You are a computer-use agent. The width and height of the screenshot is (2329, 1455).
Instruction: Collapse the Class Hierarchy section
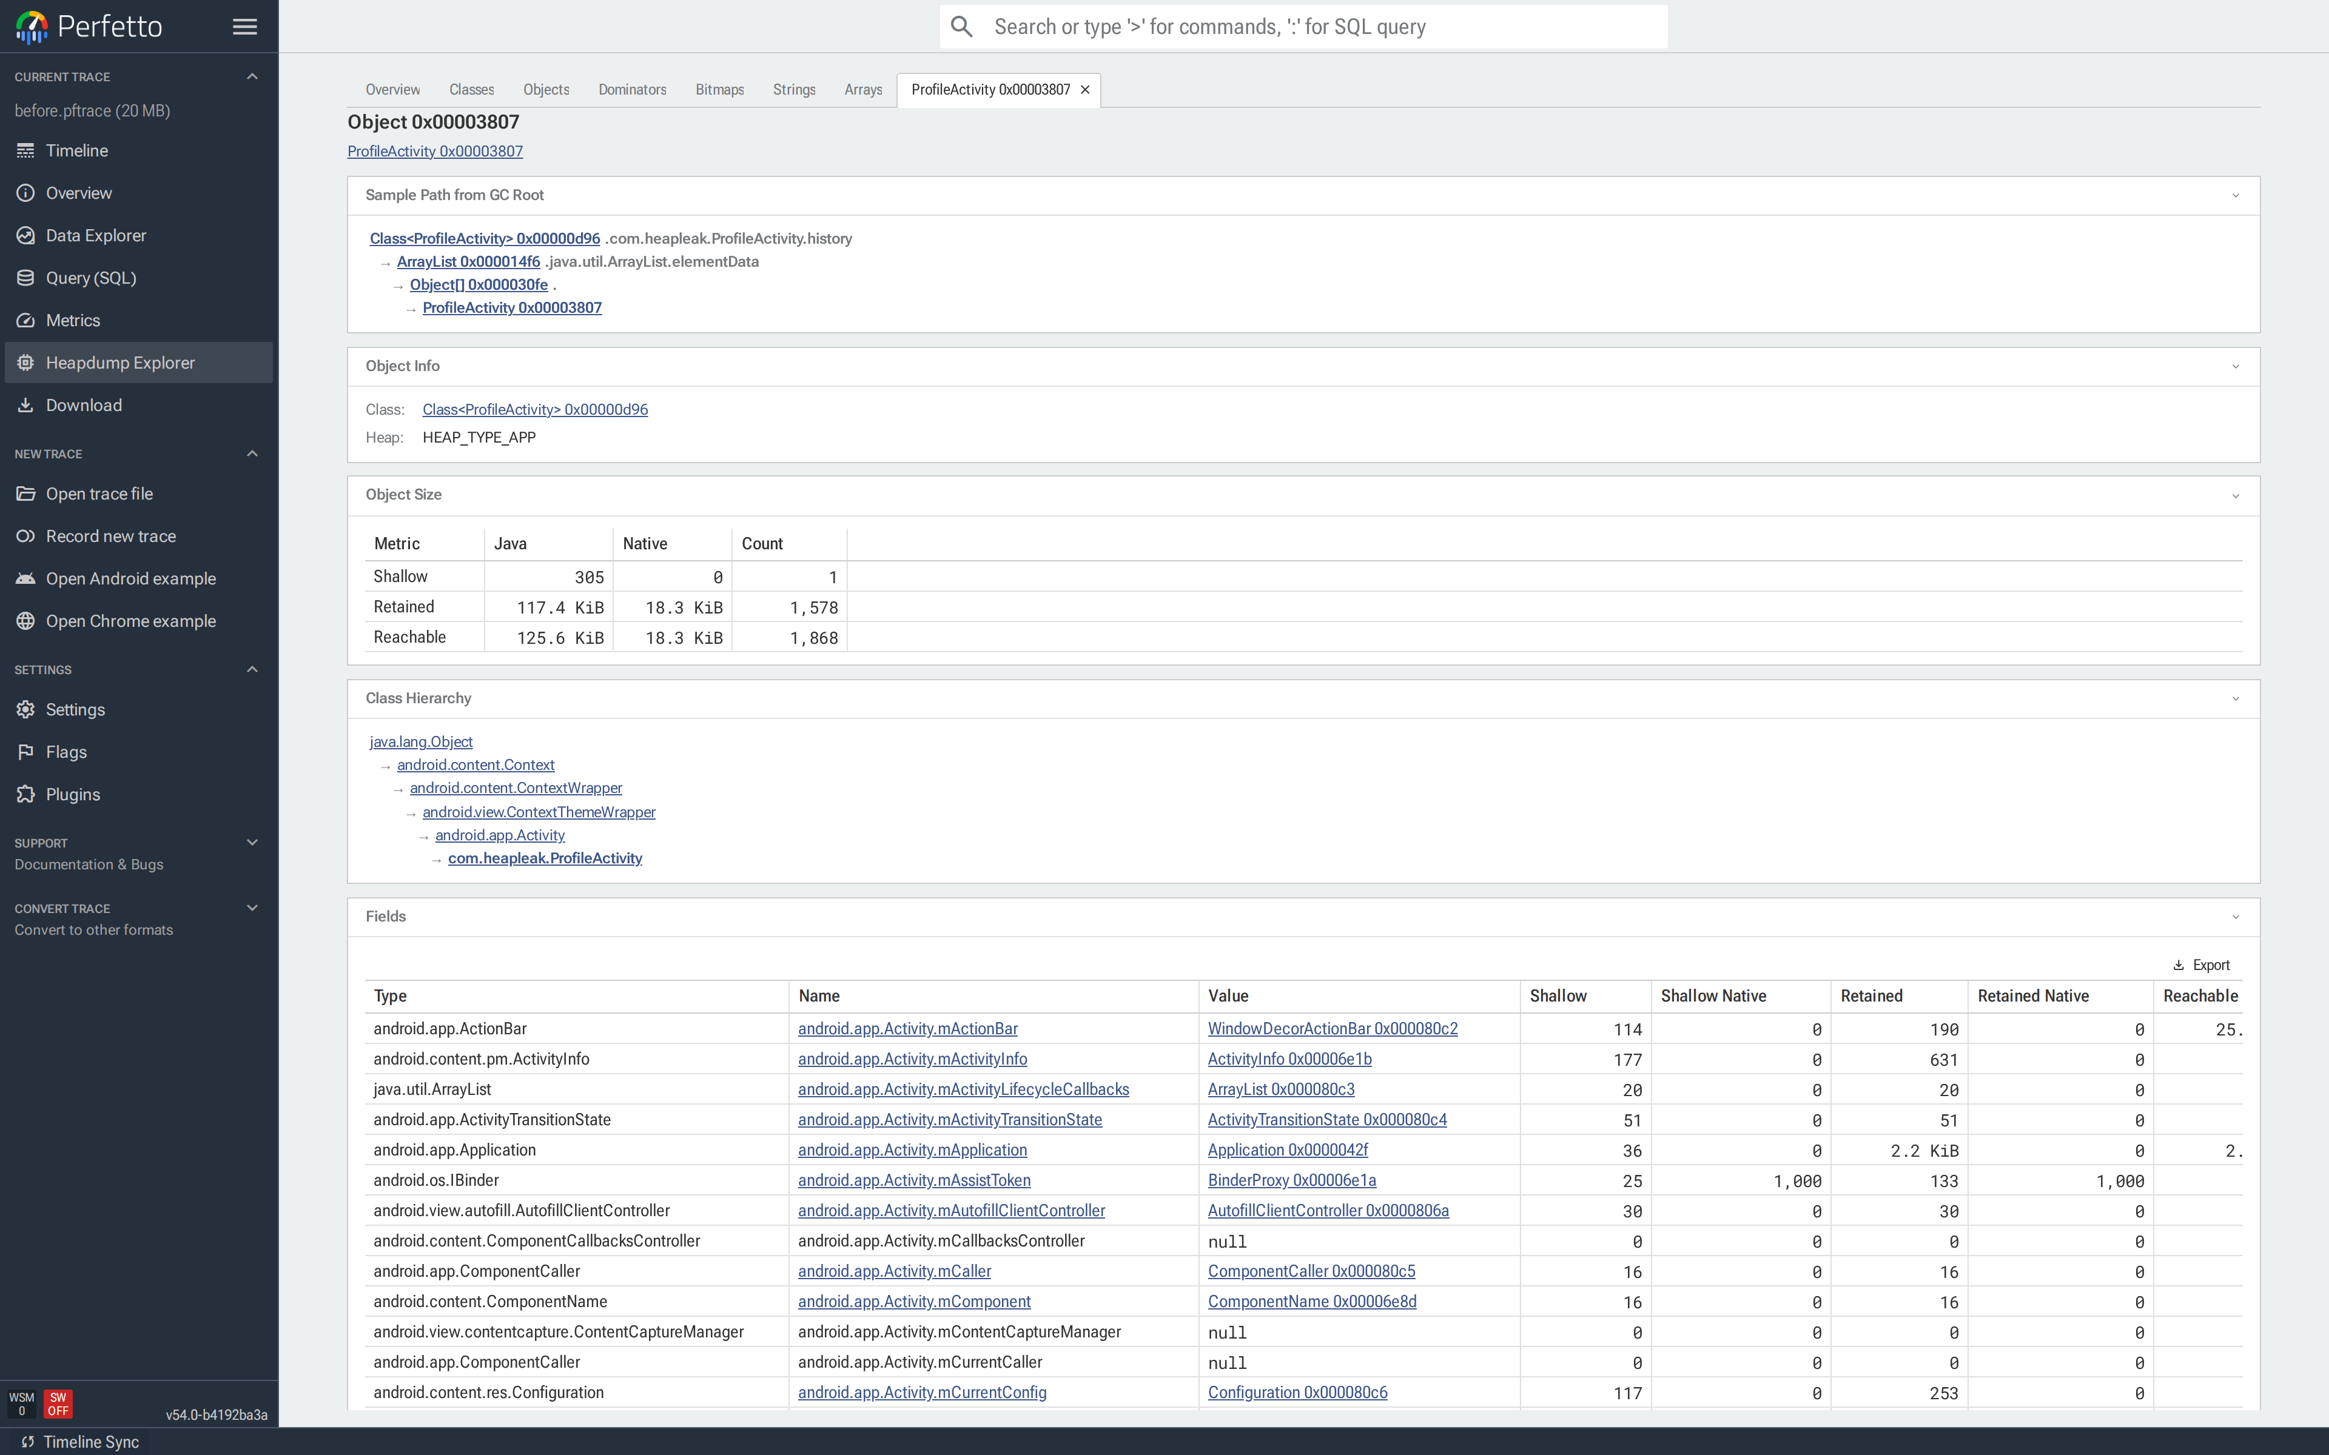point(2234,698)
